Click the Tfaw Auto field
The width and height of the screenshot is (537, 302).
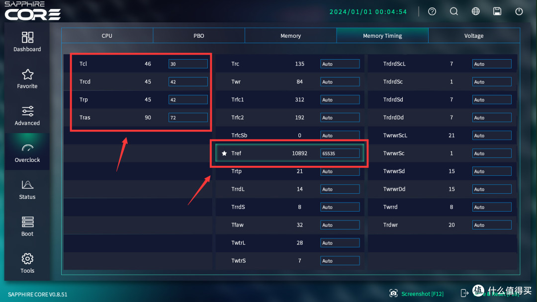pos(340,225)
